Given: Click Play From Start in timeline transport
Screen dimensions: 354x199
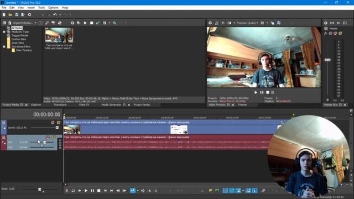Looking at the screenshot, I should [x=80, y=191].
